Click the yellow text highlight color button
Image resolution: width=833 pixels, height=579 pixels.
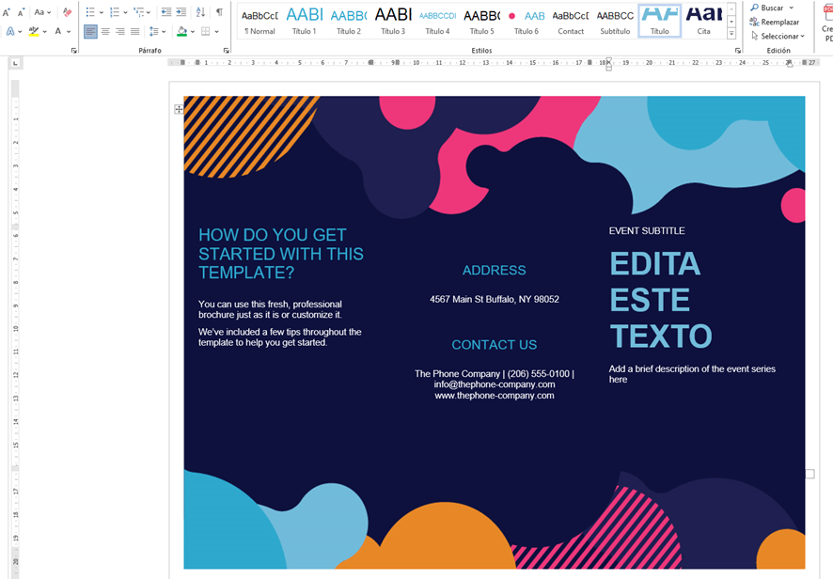tap(34, 31)
